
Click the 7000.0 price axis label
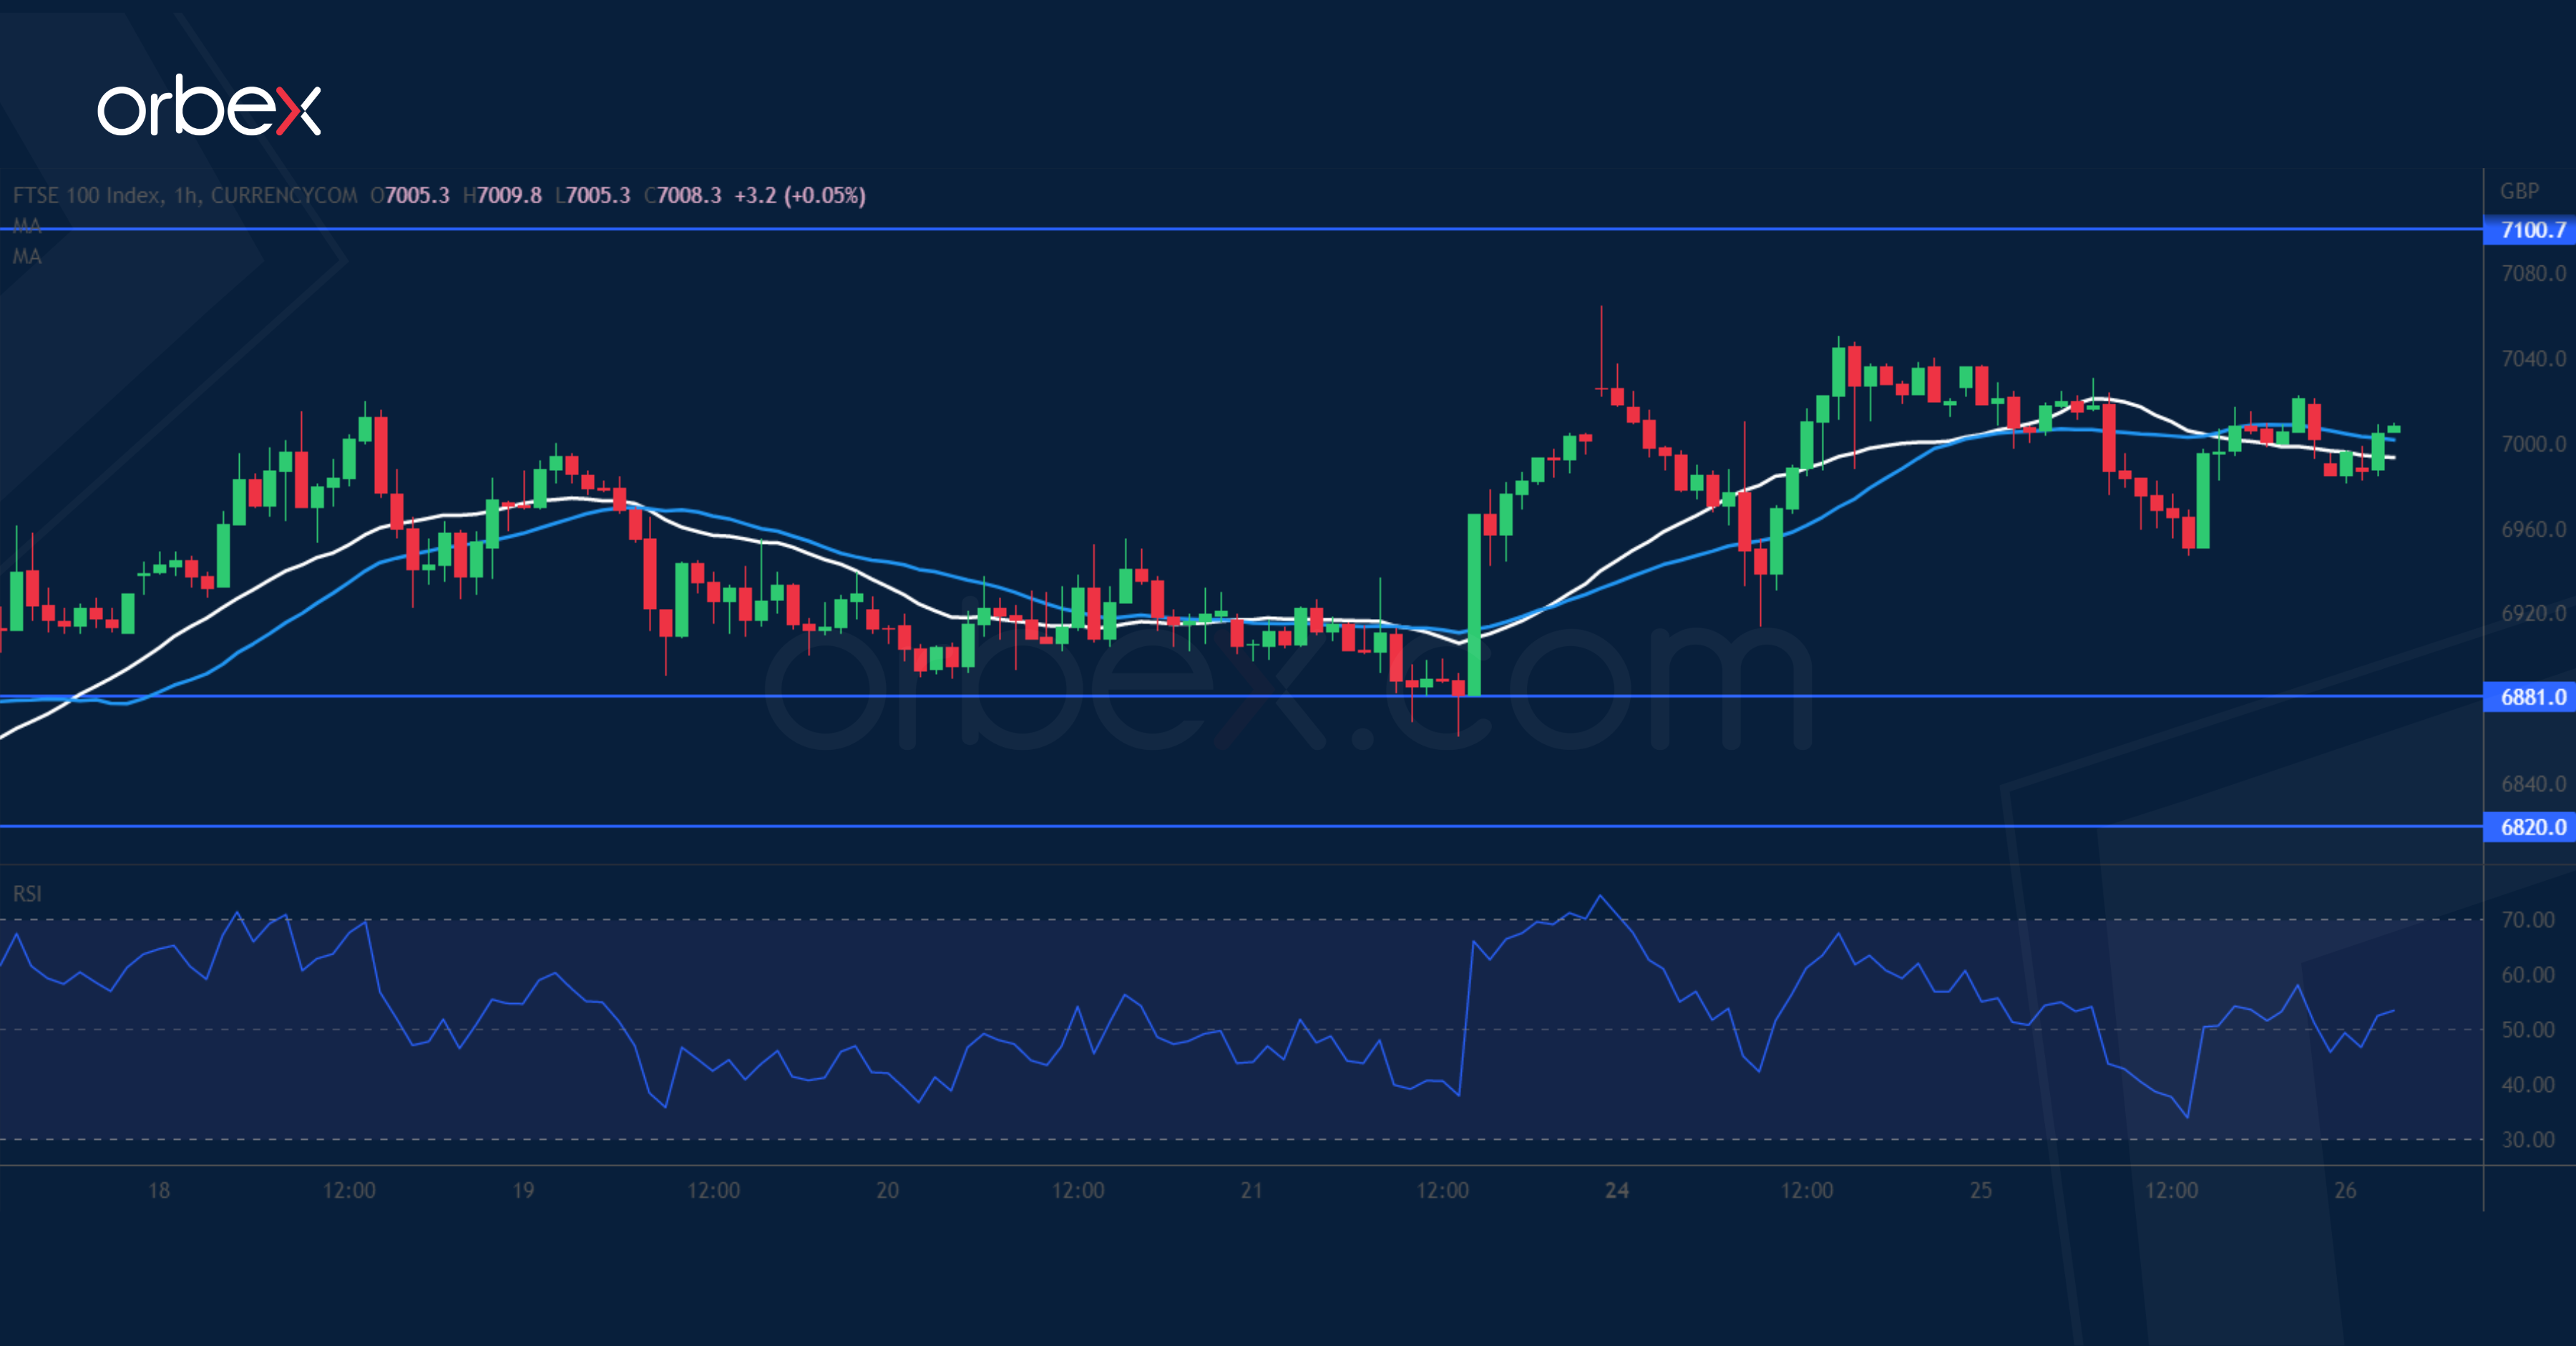click(x=2533, y=444)
